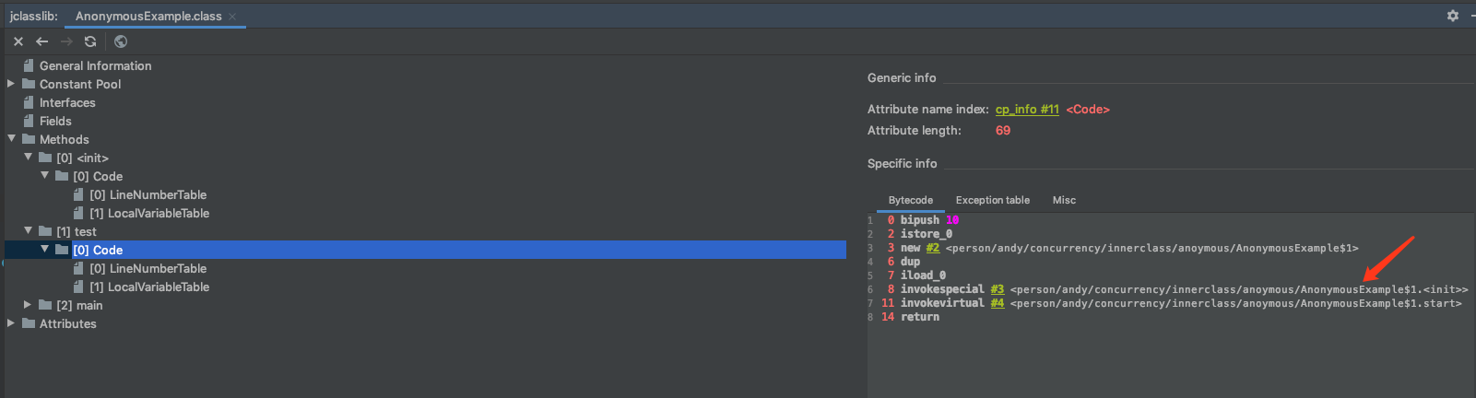The width and height of the screenshot is (1476, 398).
Task: Click the globe web browser icon
Action: (x=121, y=41)
